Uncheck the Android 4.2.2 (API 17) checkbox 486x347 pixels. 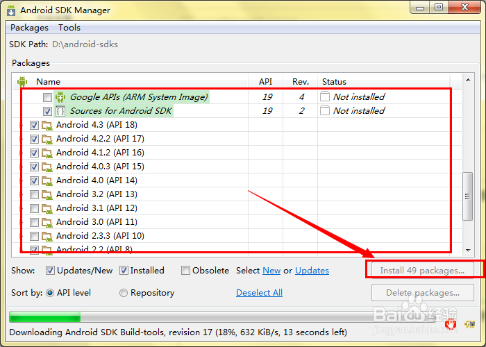[34, 139]
